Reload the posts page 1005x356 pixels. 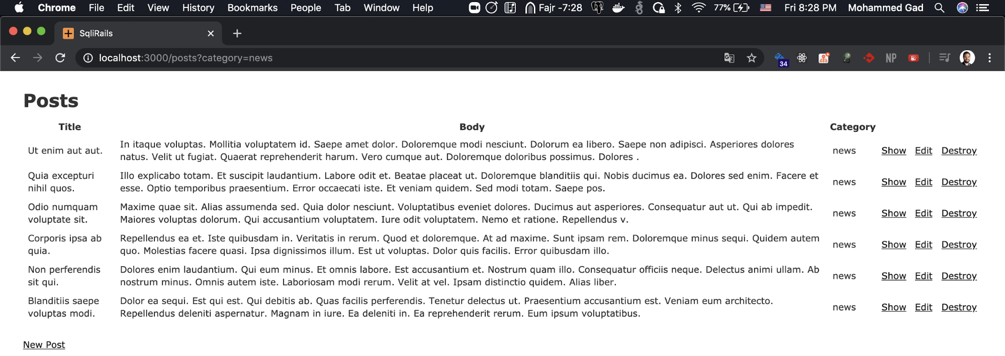click(60, 58)
